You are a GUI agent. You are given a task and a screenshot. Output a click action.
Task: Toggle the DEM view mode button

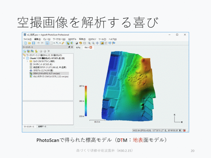[68, 43]
